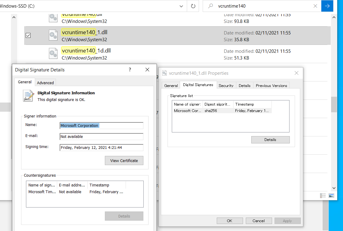The image size is (343, 231).
Task: Click the Properties dialog title icon
Action: 164,73
